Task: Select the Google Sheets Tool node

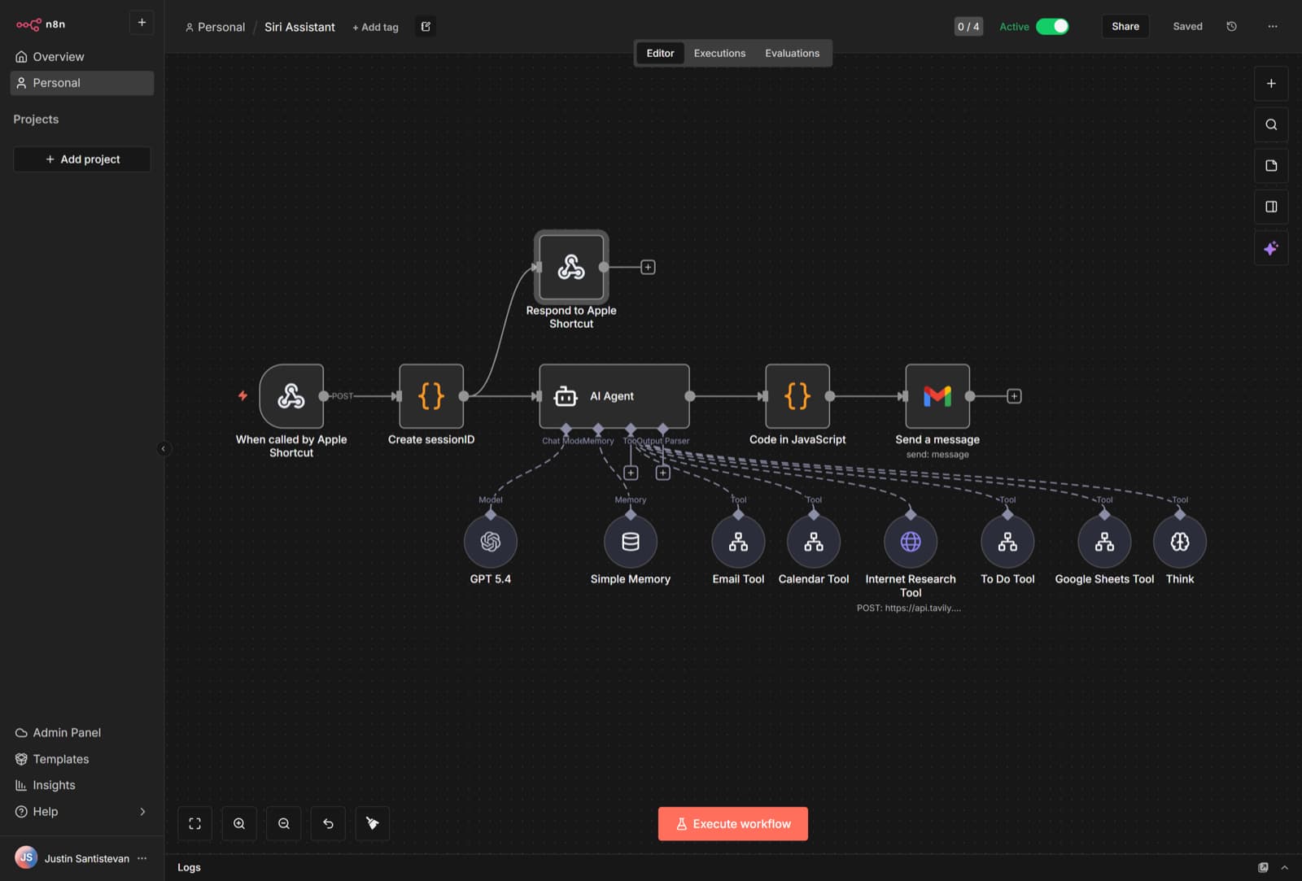Action: (1104, 542)
